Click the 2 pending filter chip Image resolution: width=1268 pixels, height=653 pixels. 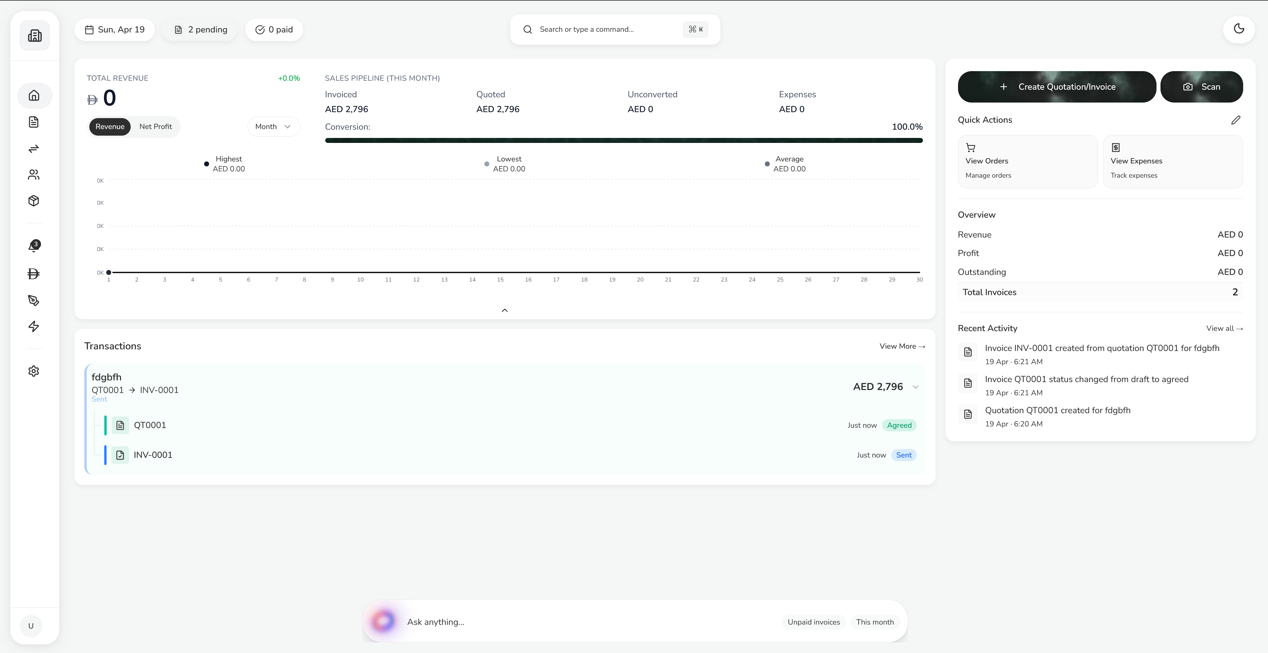tap(200, 29)
